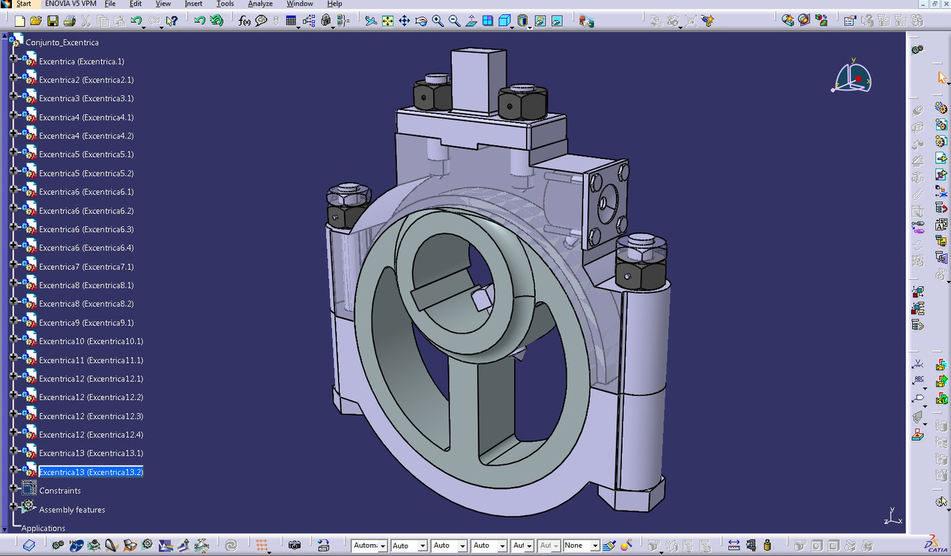Click the Open file folder icon
951x556 pixels.
(x=36, y=22)
